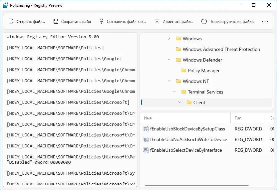Expand the Windows tree node chevron

169,39
